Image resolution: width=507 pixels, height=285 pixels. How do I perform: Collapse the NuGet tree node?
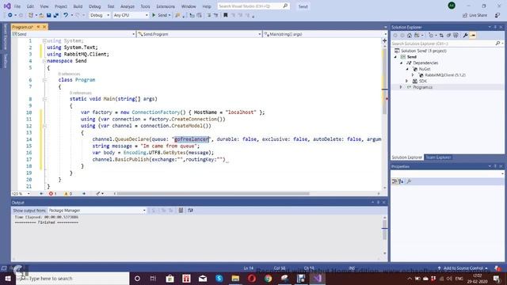click(x=407, y=69)
